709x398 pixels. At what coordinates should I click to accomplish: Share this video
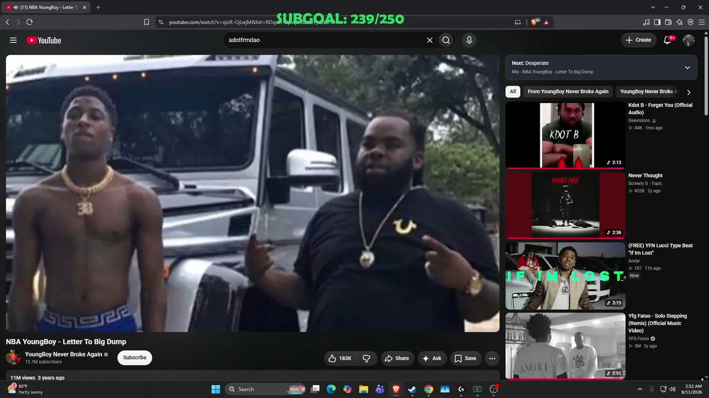pyautogui.click(x=397, y=358)
